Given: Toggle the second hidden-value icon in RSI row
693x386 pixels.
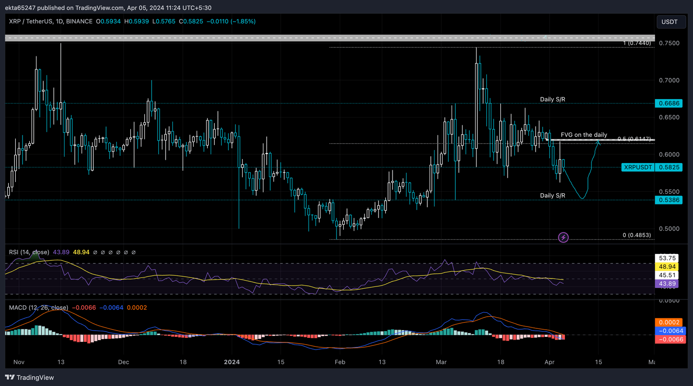Looking at the screenshot, I should coord(102,252).
